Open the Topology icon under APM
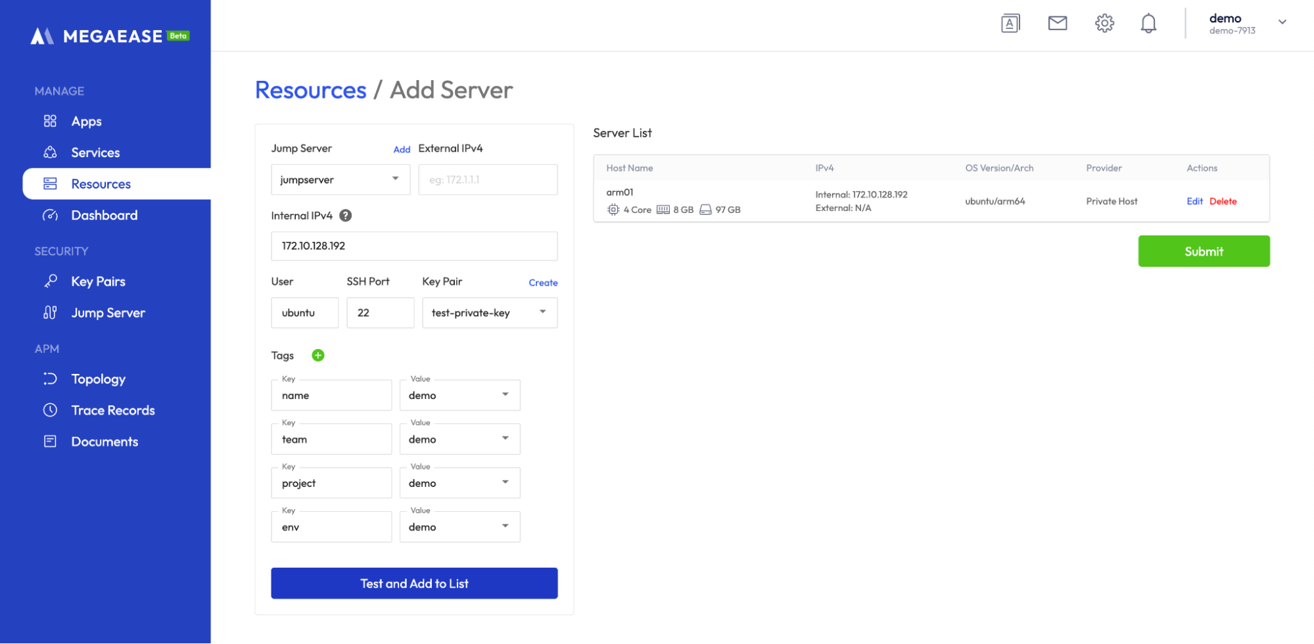This screenshot has height=644, width=1314. [49, 379]
